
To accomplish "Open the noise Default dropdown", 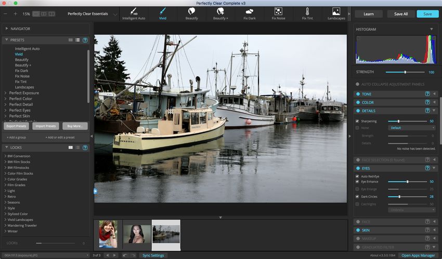I will [x=412, y=128].
